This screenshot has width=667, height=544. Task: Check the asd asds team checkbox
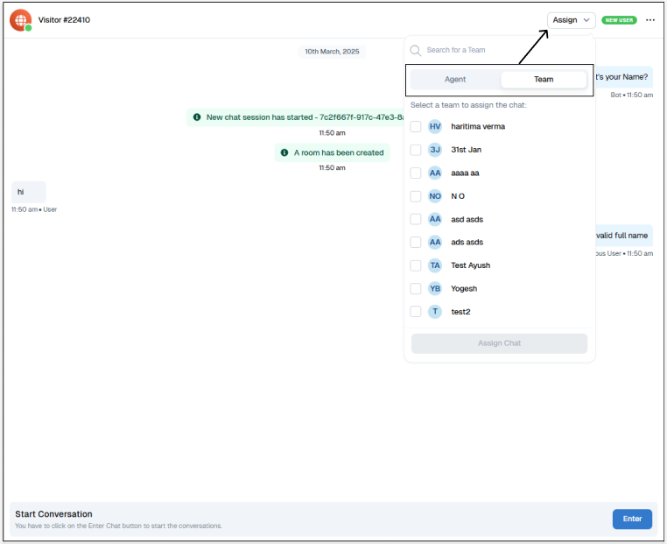coord(416,219)
